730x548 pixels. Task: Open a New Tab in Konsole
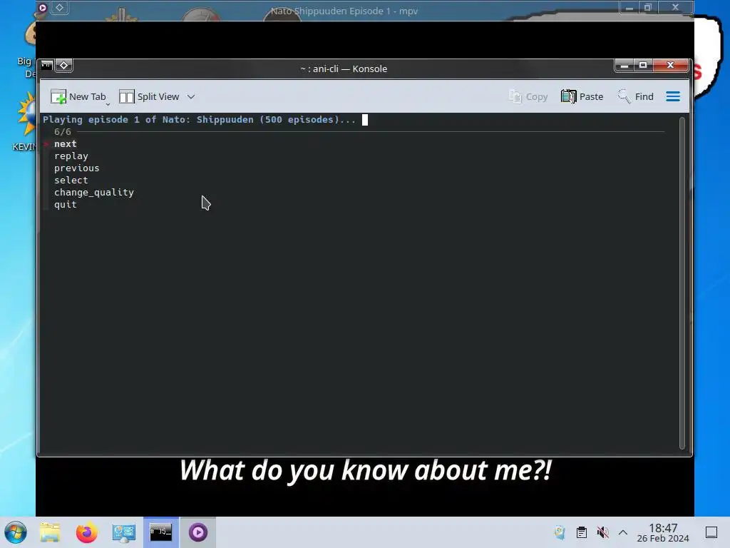pyautogui.click(x=78, y=96)
